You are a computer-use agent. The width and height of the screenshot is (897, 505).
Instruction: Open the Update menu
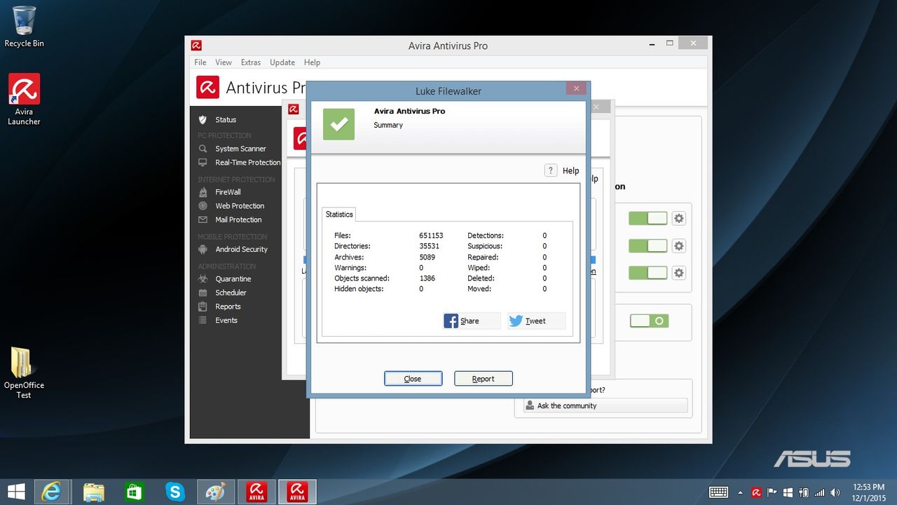click(282, 62)
